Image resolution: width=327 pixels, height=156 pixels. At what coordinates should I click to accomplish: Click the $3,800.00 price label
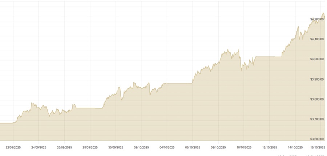point(317,99)
